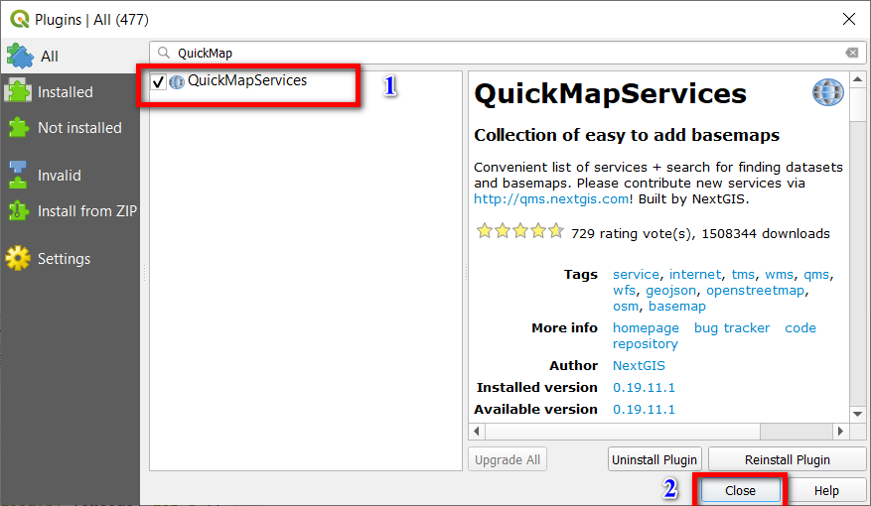The image size is (871, 506).
Task: Click the details scroll down arrow
Action: pyautogui.click(x=857, y=414)
